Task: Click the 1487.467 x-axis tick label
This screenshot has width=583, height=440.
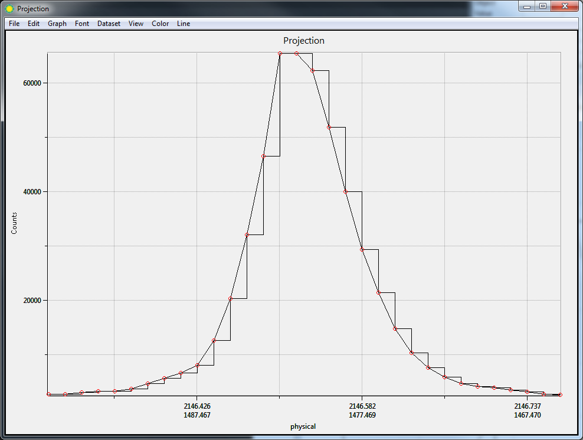Action: (197, 415)
